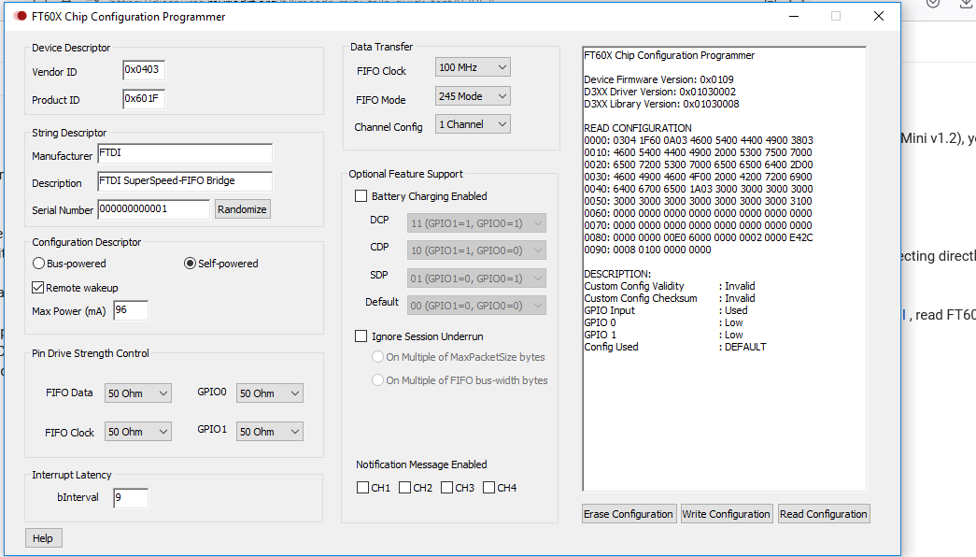The width and height of the screenshot is (976, 557).
Task: Click the Erase Configuration button
Action: [x=629, y=514]
